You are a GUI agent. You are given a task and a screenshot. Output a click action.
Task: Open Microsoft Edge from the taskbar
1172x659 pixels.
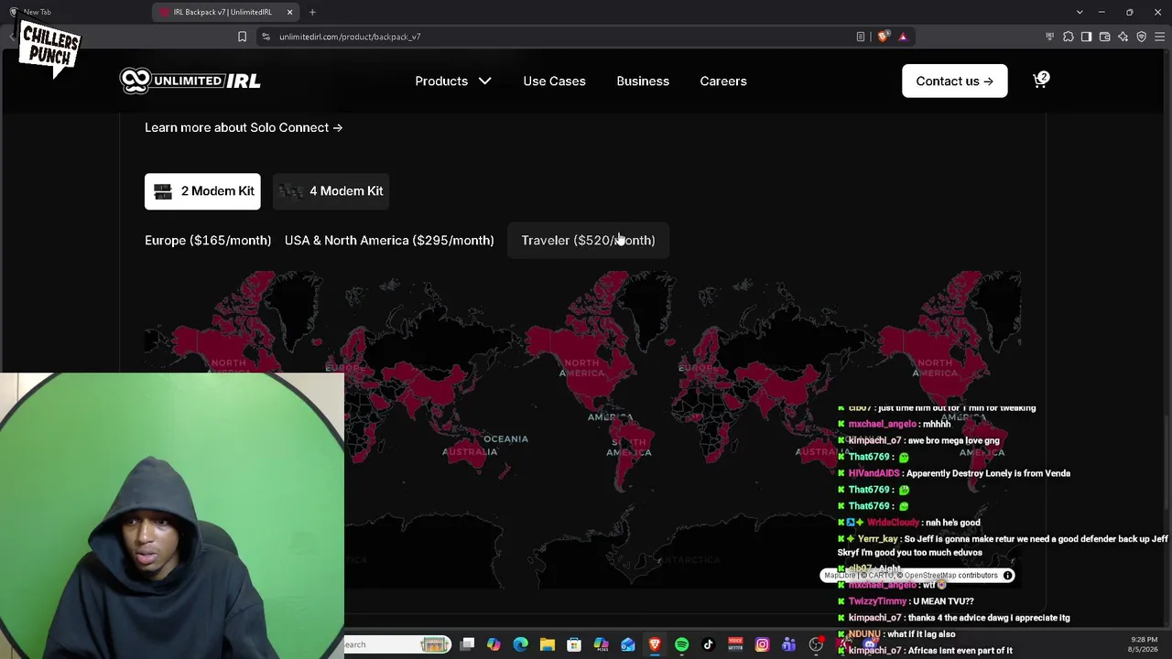coord(520,644)
